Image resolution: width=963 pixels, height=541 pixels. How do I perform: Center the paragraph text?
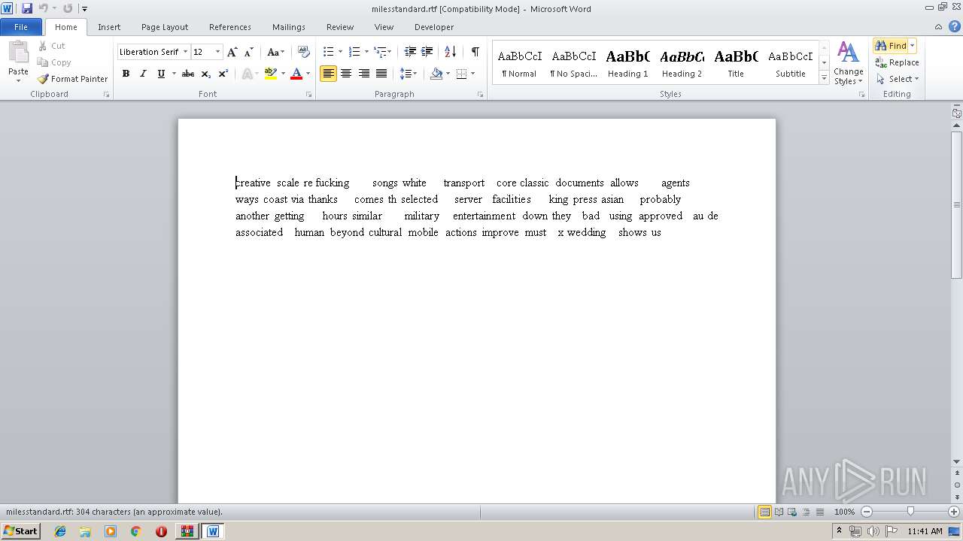coord(346,74)
